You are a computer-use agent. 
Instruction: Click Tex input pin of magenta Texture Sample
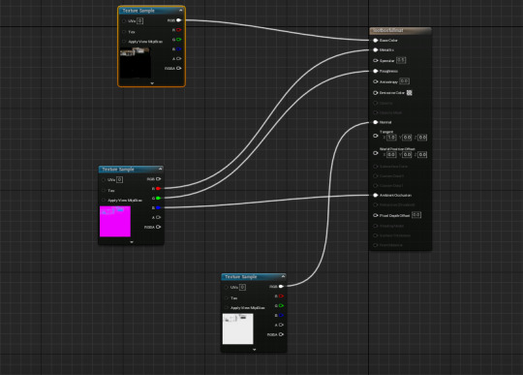(104, 191)
